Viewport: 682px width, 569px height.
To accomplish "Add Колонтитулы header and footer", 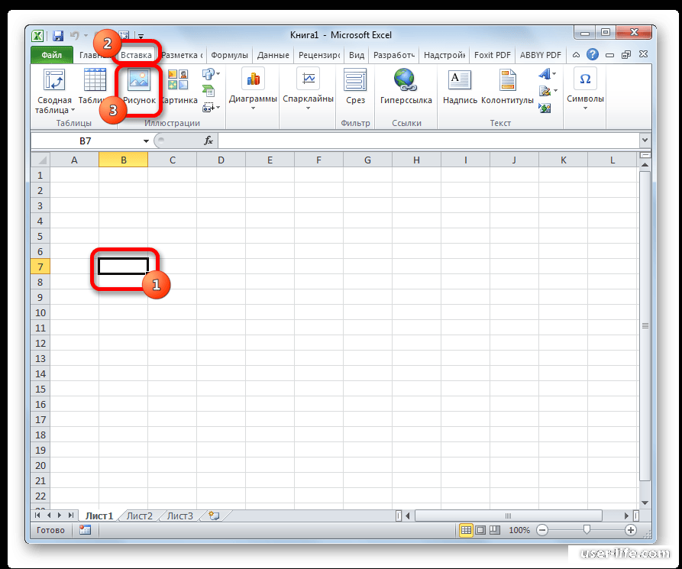I will 507,87.
